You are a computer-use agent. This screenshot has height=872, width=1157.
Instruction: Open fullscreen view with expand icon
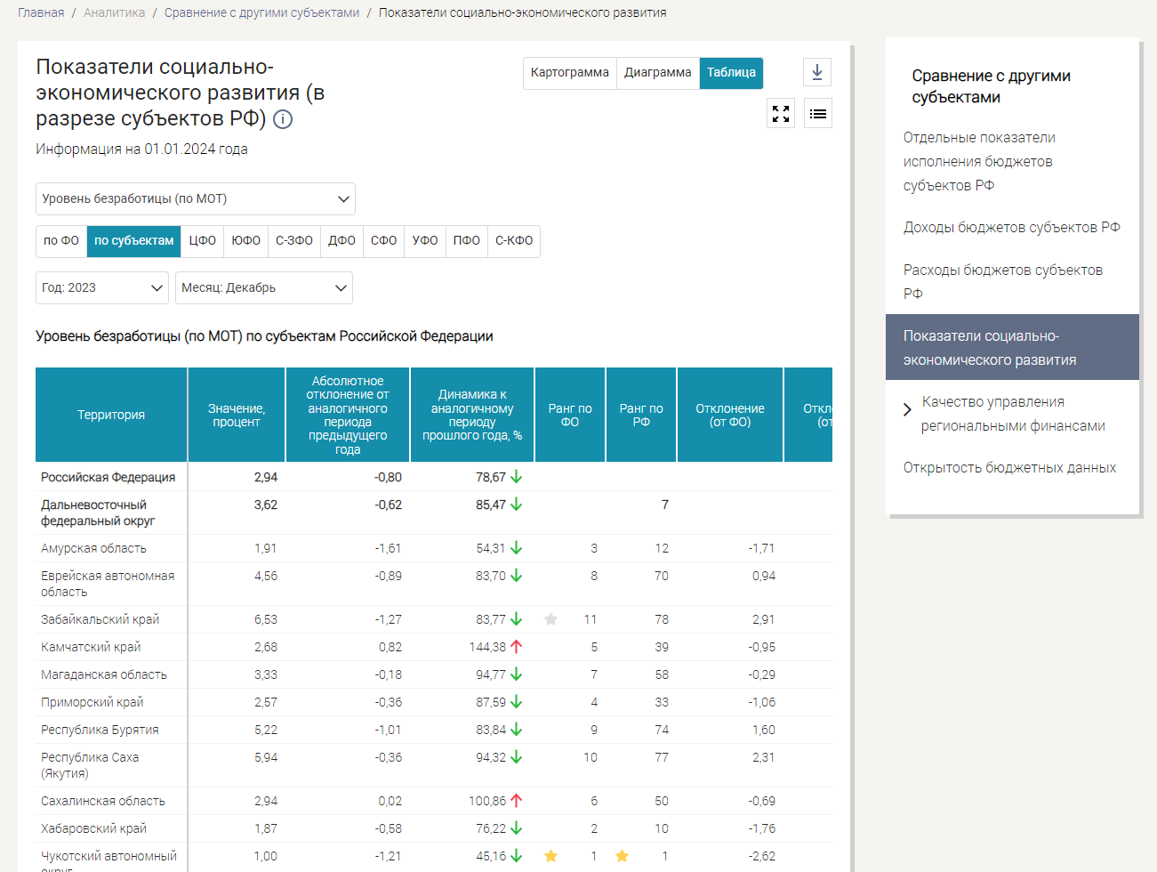tap(781, 114)
